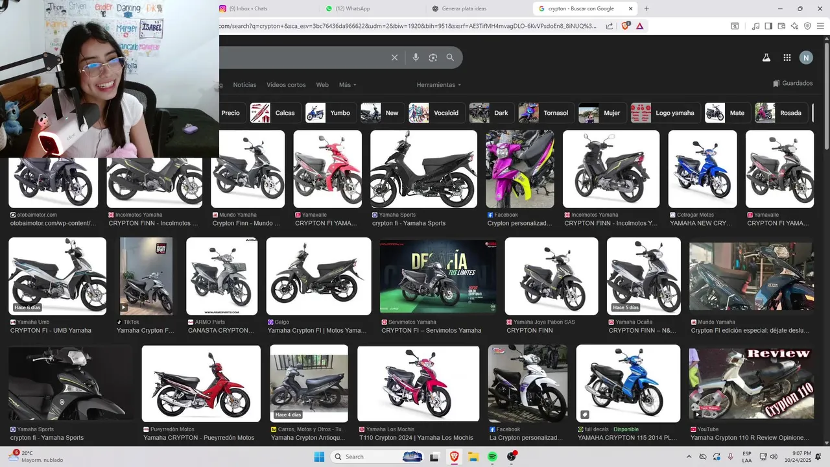Click the Galgo Yamaha Crypton FI link
The height and width of the screenshot is (467, 830).
coord(317,331)
